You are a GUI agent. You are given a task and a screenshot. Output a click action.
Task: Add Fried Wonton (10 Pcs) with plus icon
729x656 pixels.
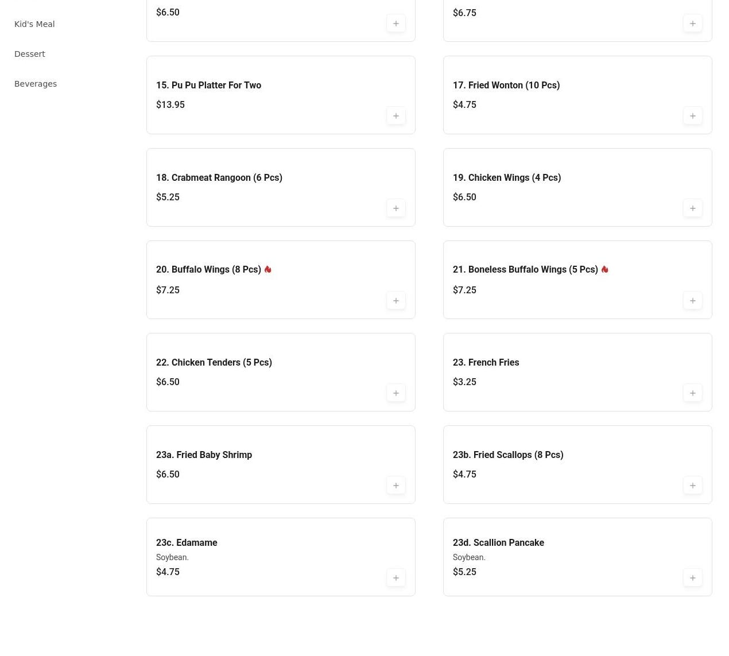tap(693, 116)
